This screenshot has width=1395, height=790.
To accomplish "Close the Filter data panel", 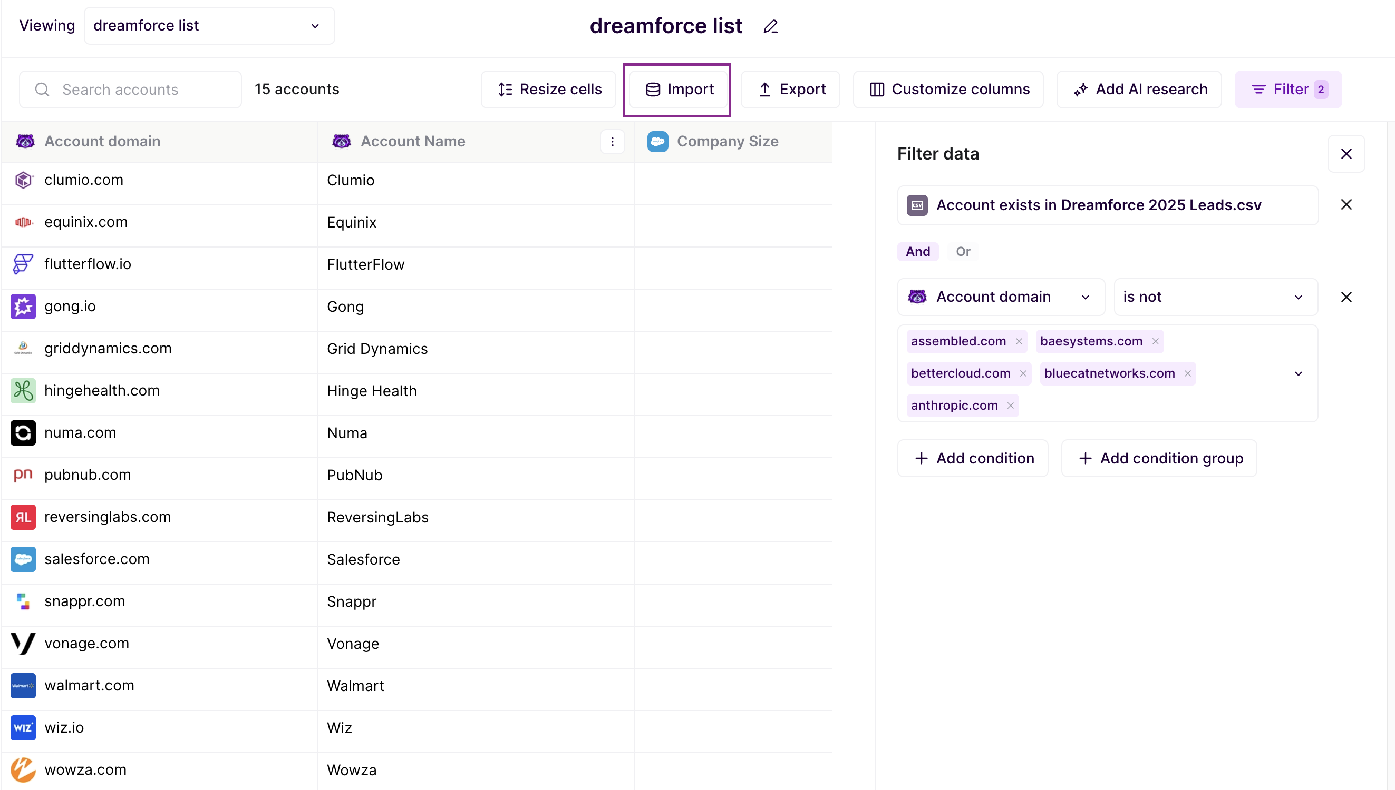I will [1346, 154].
